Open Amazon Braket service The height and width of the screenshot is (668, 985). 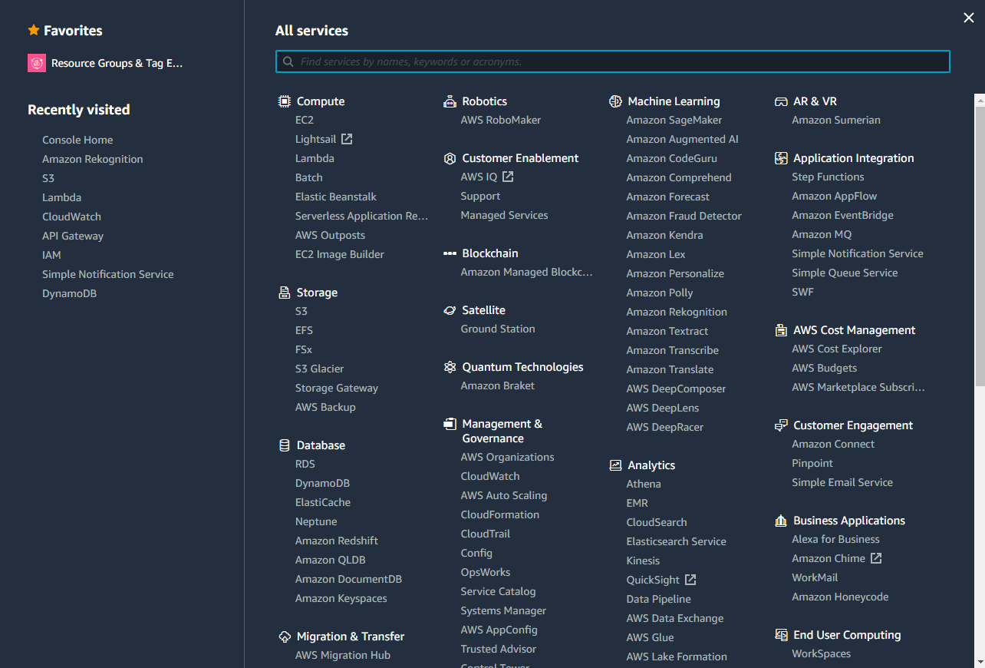[x=498, y=385]
